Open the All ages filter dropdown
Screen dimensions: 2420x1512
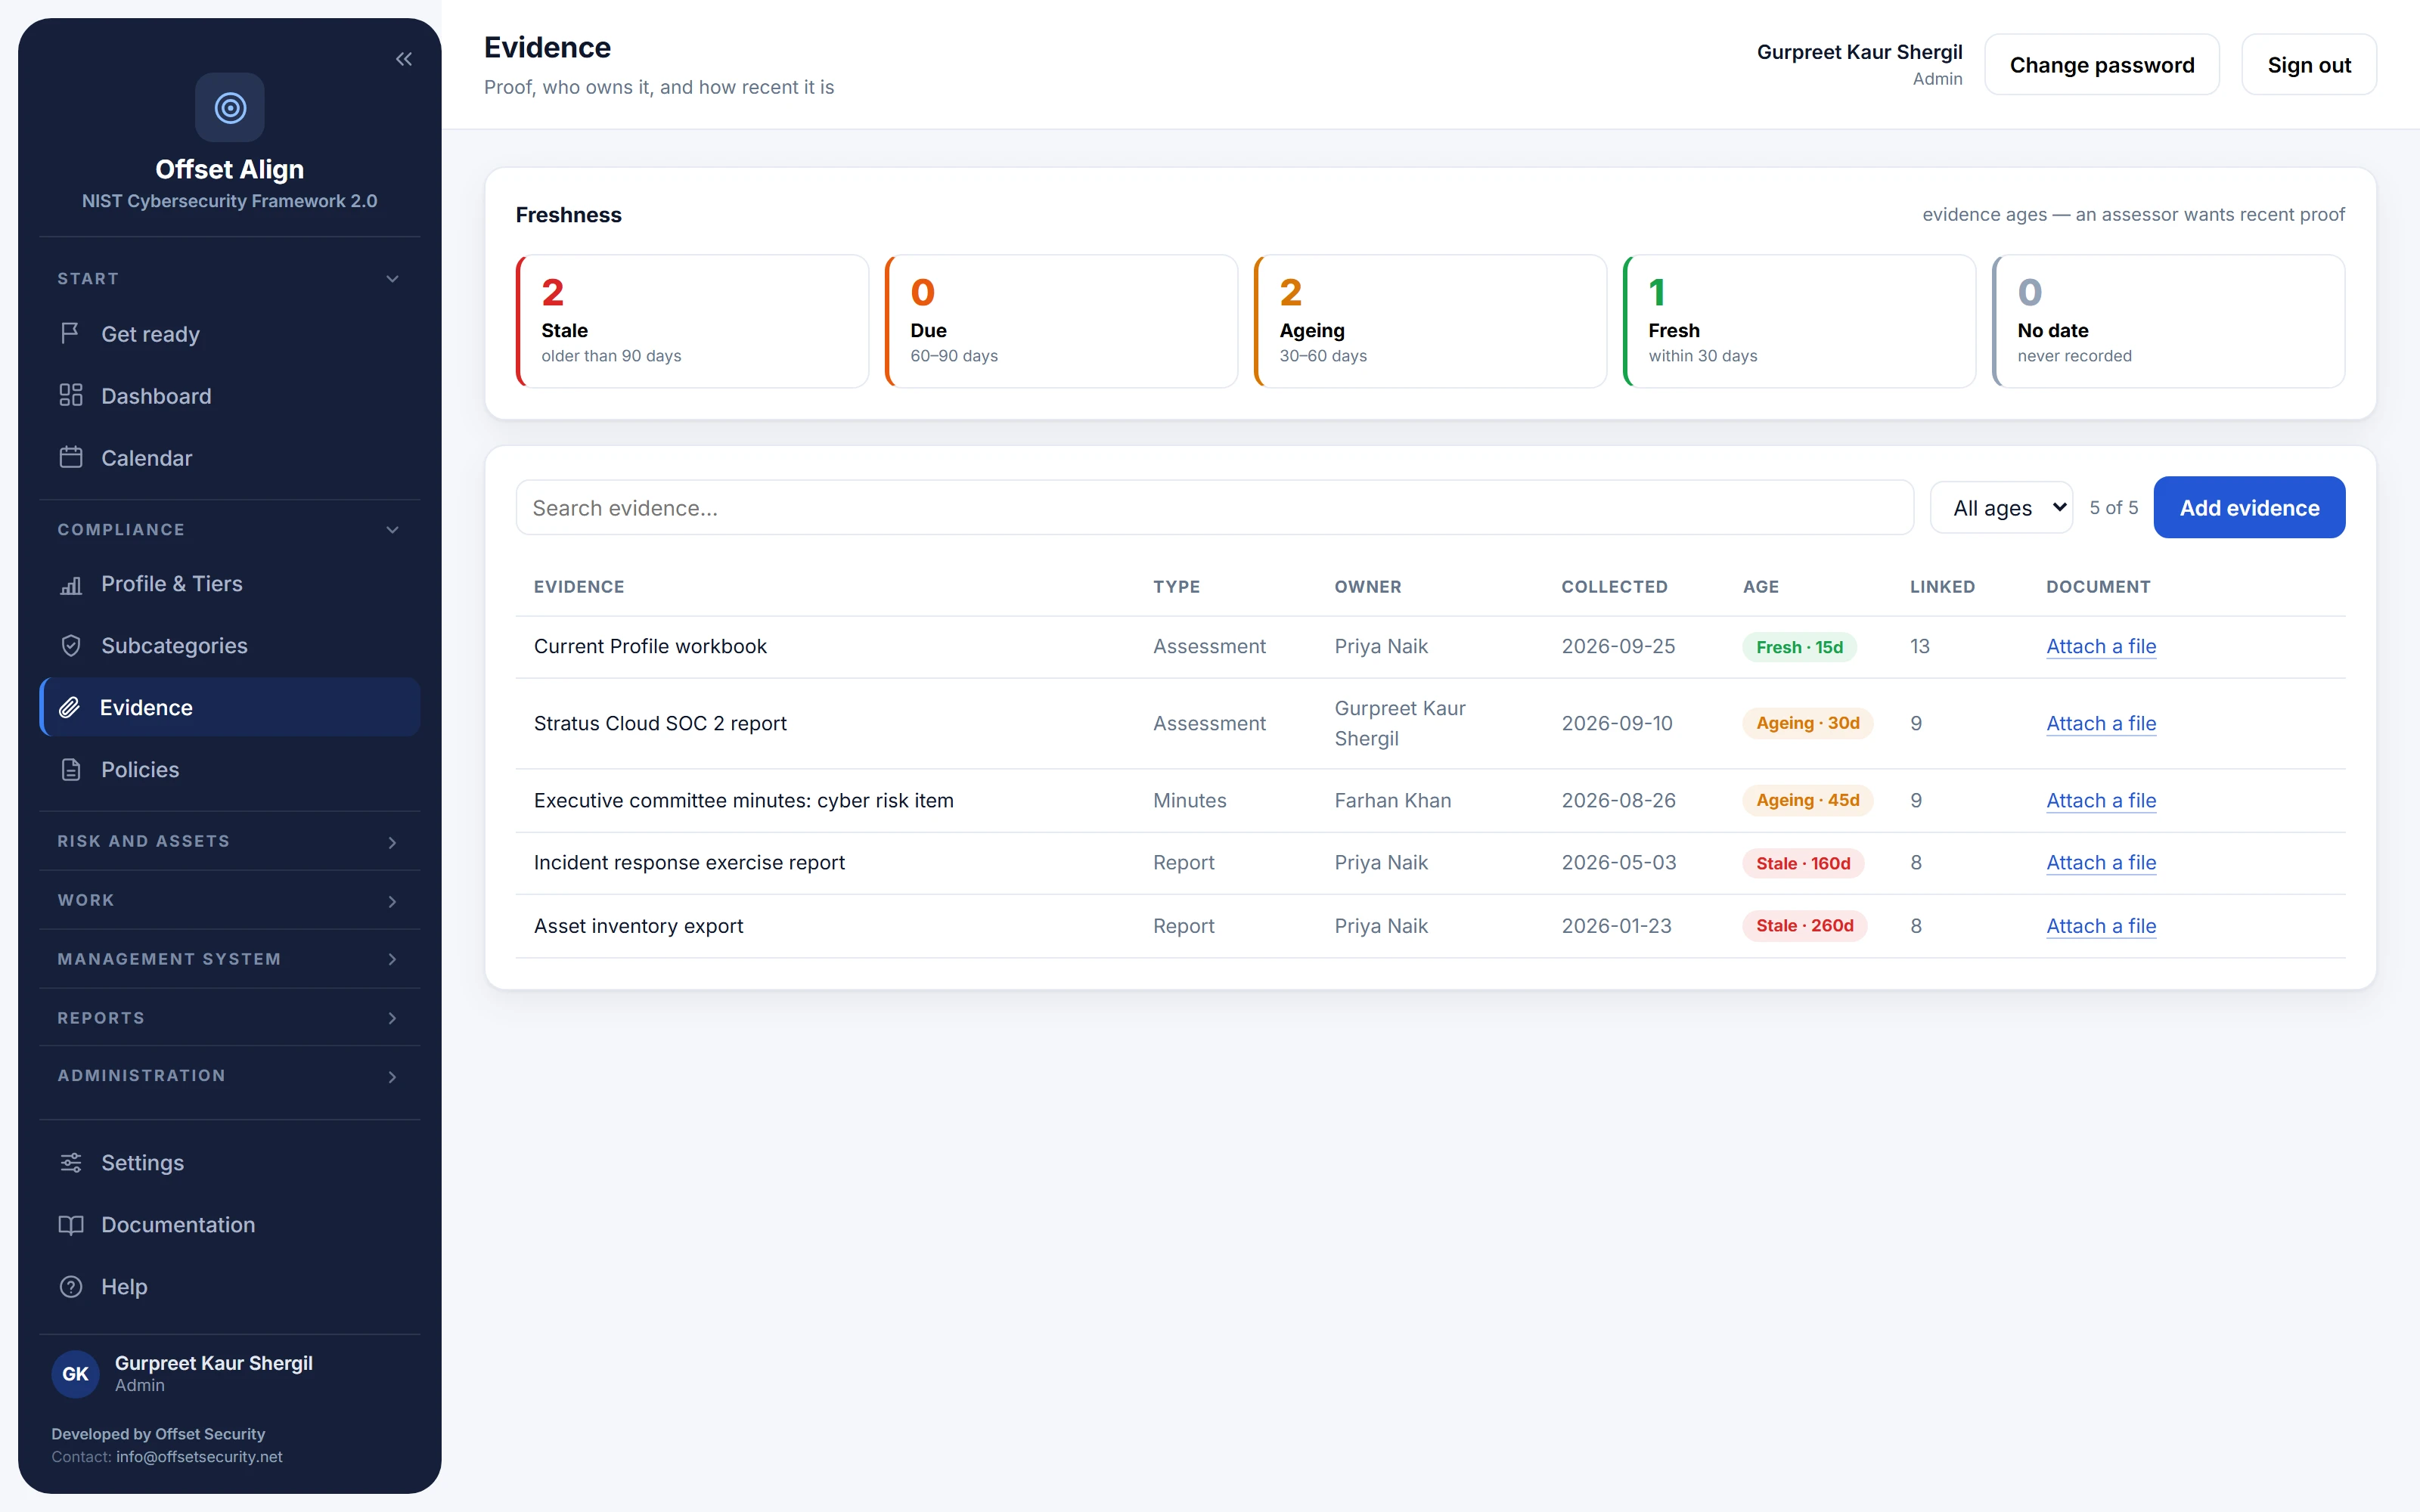2001,507
